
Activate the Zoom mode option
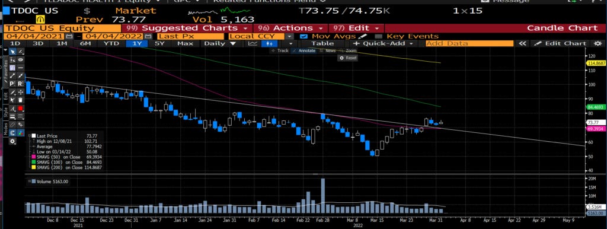pyautogui.click(x=348, y=51)
